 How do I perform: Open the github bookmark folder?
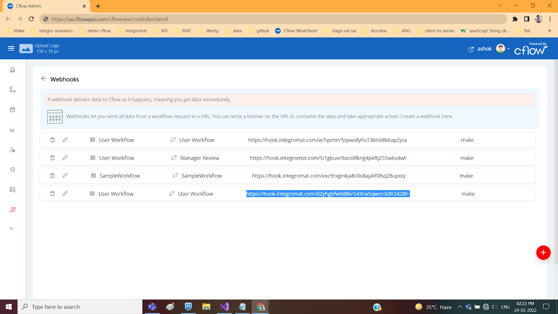point(259,31)
